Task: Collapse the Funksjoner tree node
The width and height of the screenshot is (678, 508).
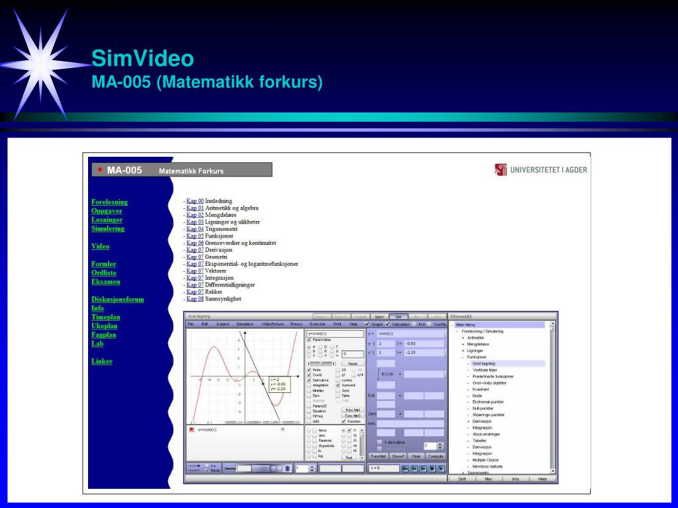Action: tap(463, 357)
